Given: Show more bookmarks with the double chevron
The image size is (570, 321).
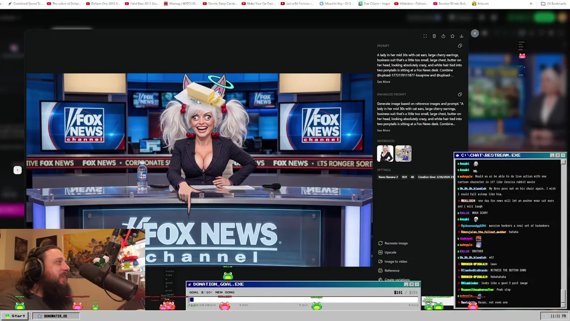Looking at the screenshot, I should pos(531,4).
